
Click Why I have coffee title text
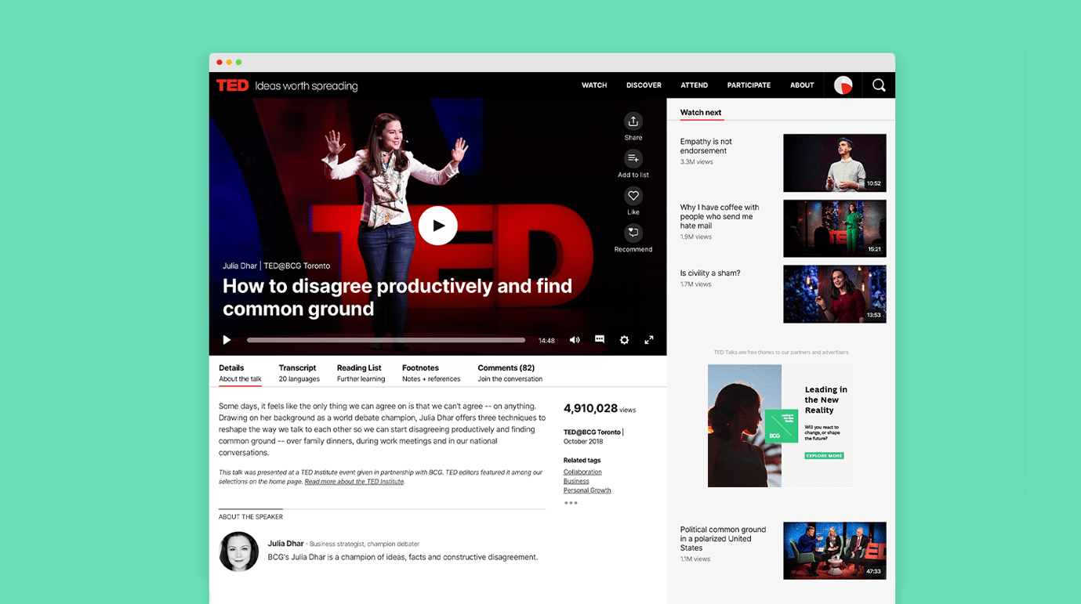720,216
